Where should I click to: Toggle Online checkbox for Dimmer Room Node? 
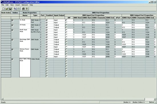[x=12, y=50]
